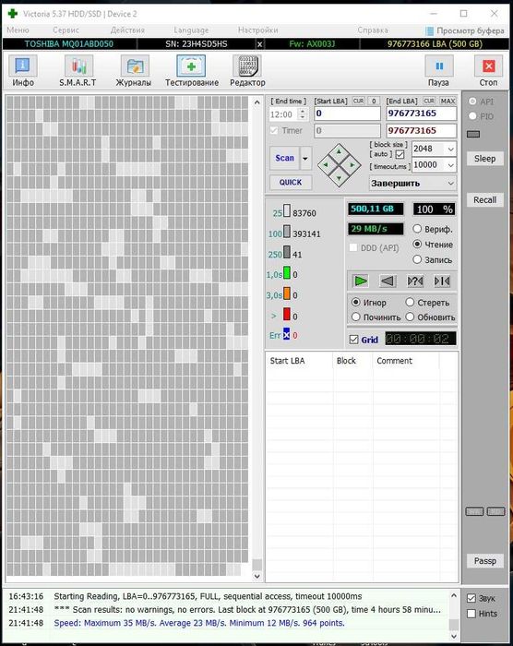Stop the scan with Стоп button

pyautogui.click(x=488, y=71)
